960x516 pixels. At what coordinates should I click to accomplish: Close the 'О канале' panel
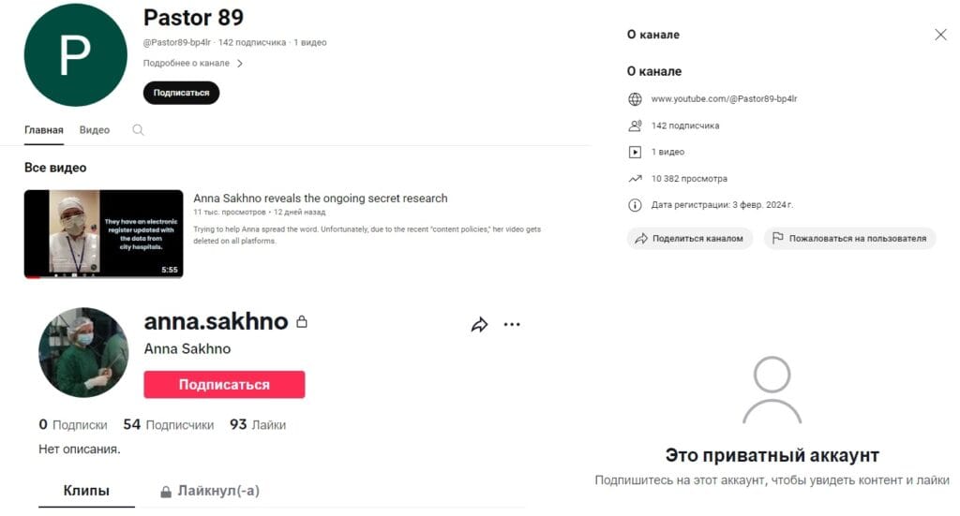tap(940, 35)
